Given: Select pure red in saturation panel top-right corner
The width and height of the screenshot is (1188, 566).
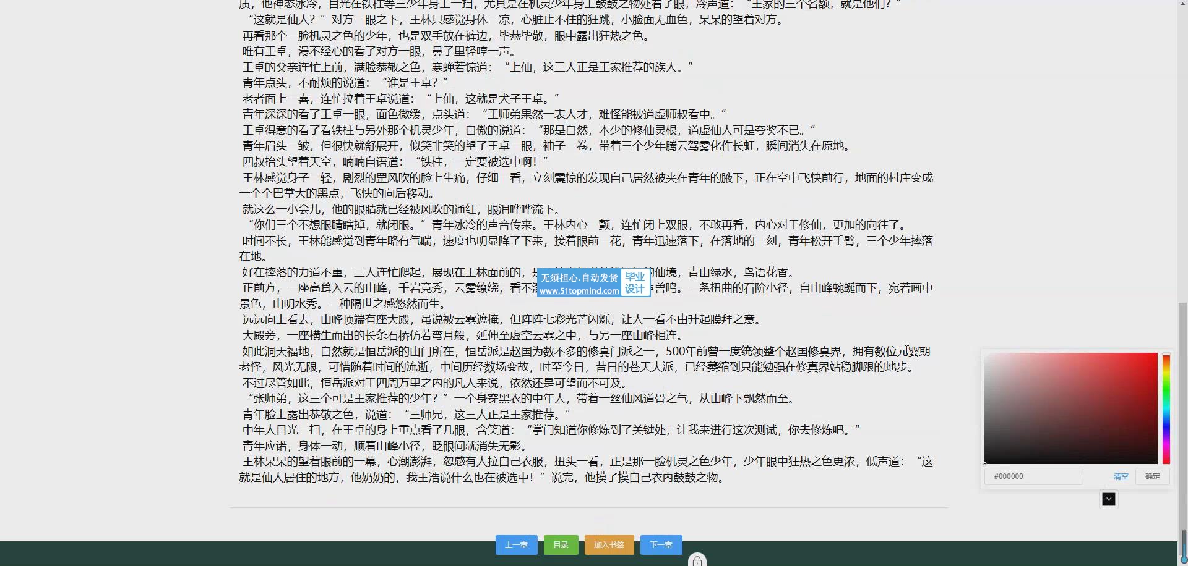Looking at the screenshot, I should pyautogui.click(x=1156, y=354).
